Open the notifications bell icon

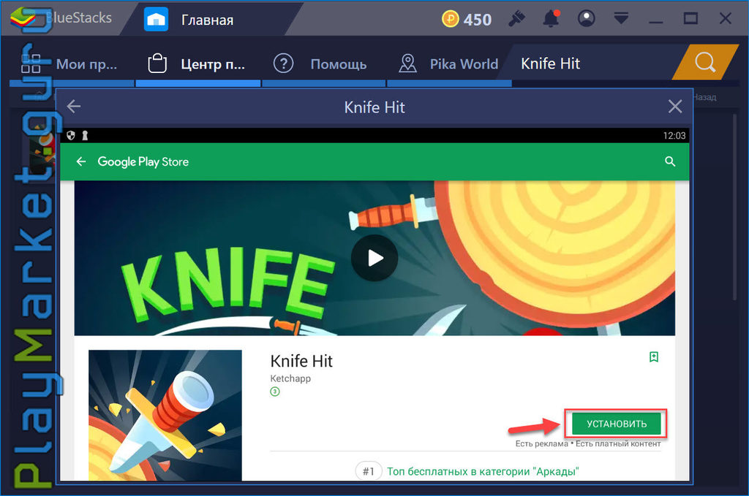click(x=551, y=18)
